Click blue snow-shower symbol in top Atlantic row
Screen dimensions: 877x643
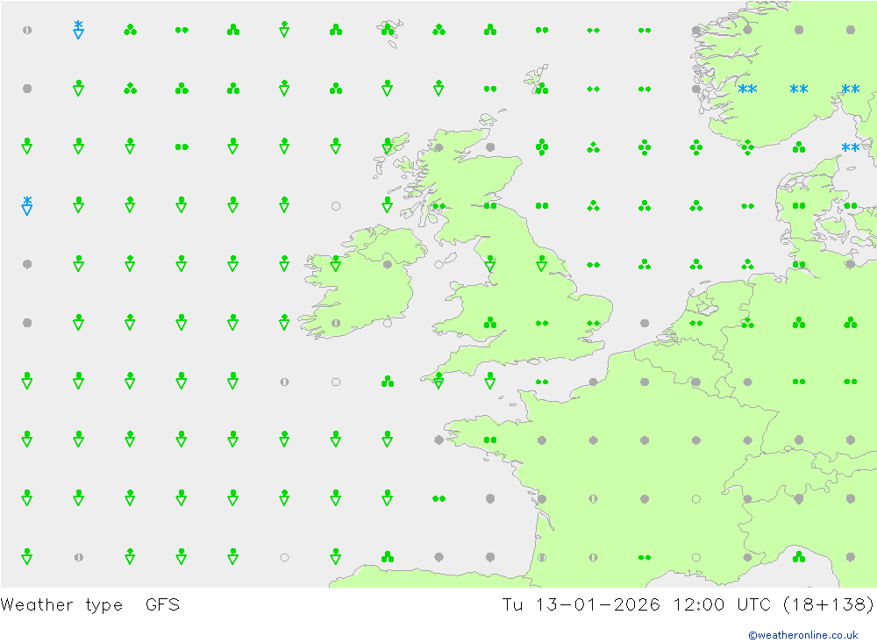pyautogui.click(x=79, y=30)
